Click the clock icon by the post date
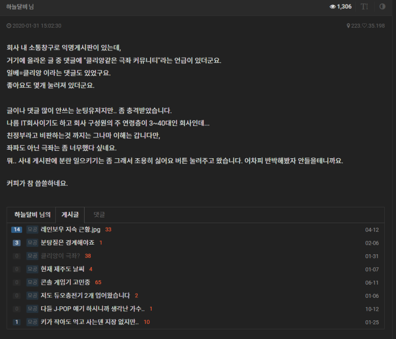 (9, 25)
